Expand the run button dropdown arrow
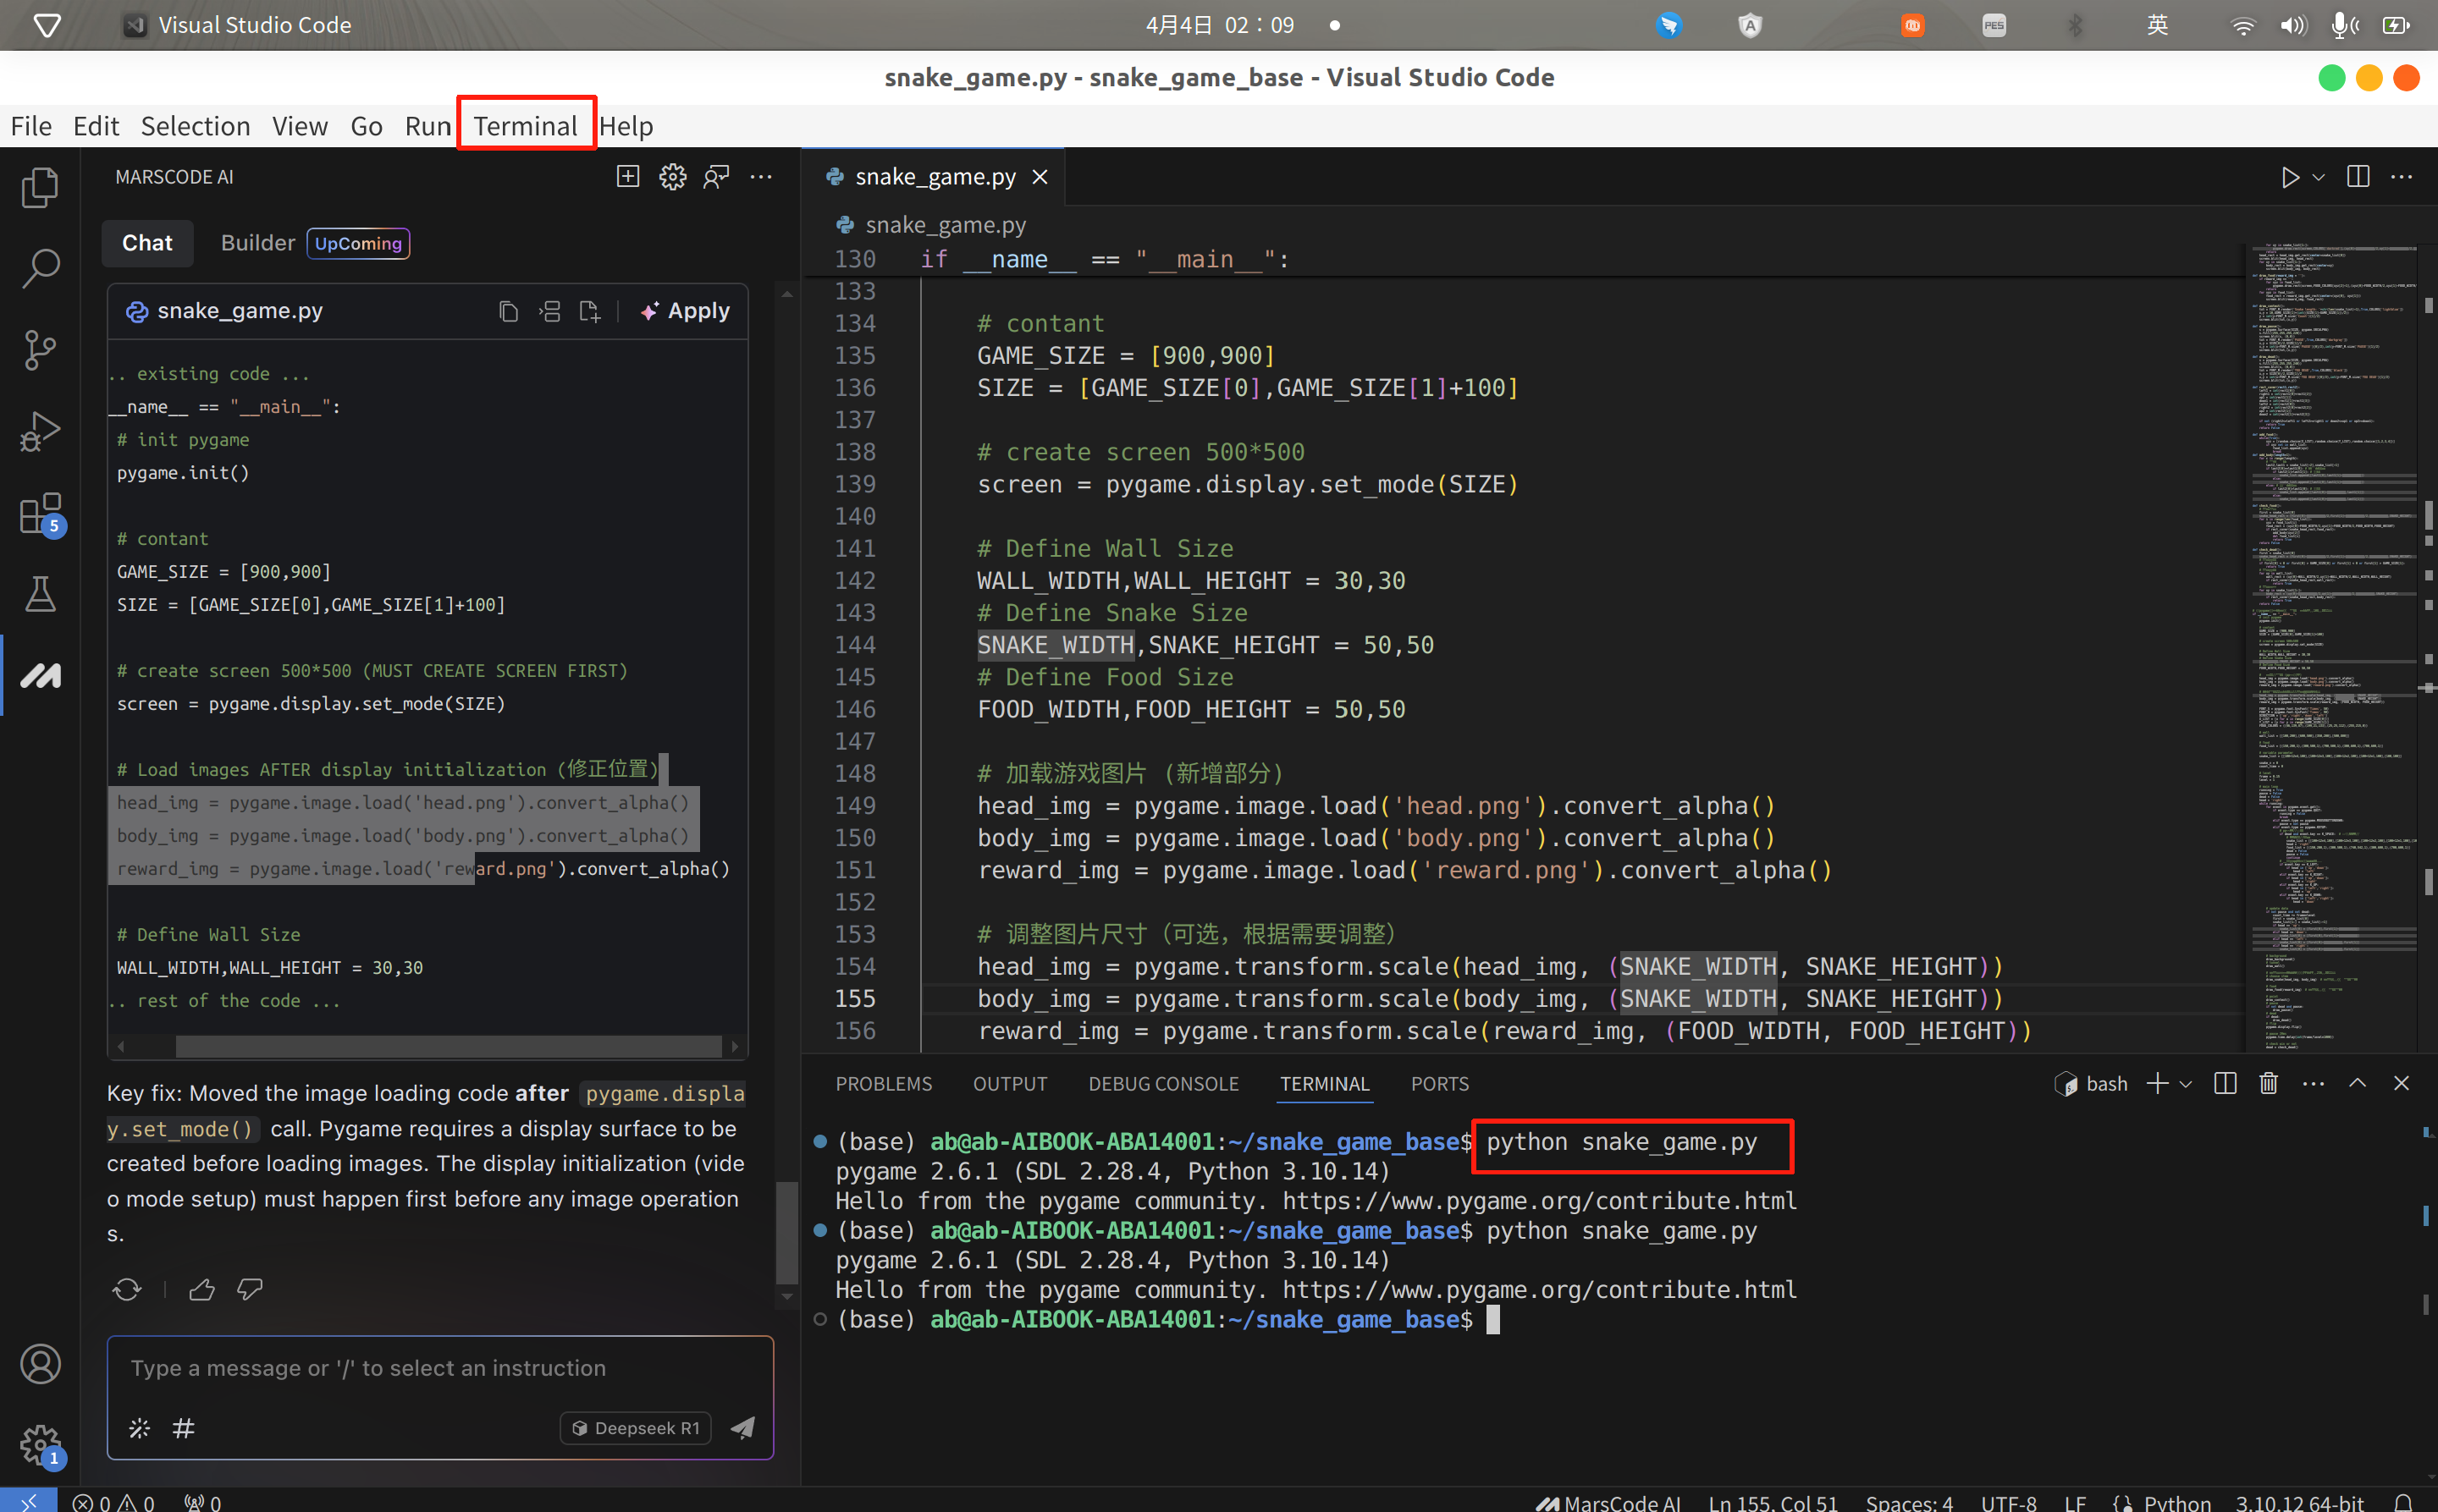2438x1512 pixels. 2319,177
